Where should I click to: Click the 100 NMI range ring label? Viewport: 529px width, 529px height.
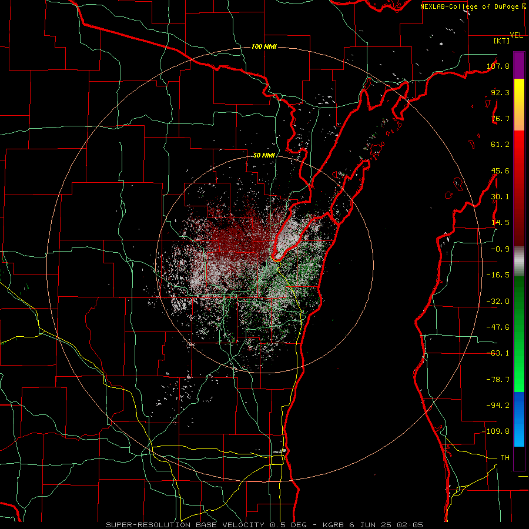pos(264,46)
